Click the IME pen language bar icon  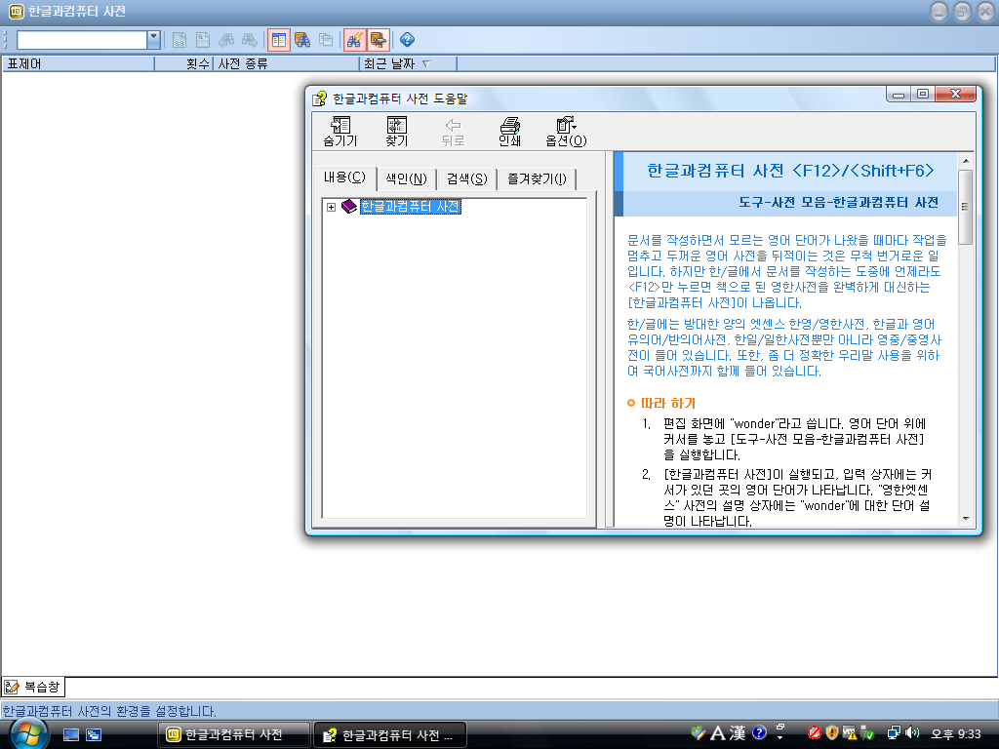[x=698, y=732]
